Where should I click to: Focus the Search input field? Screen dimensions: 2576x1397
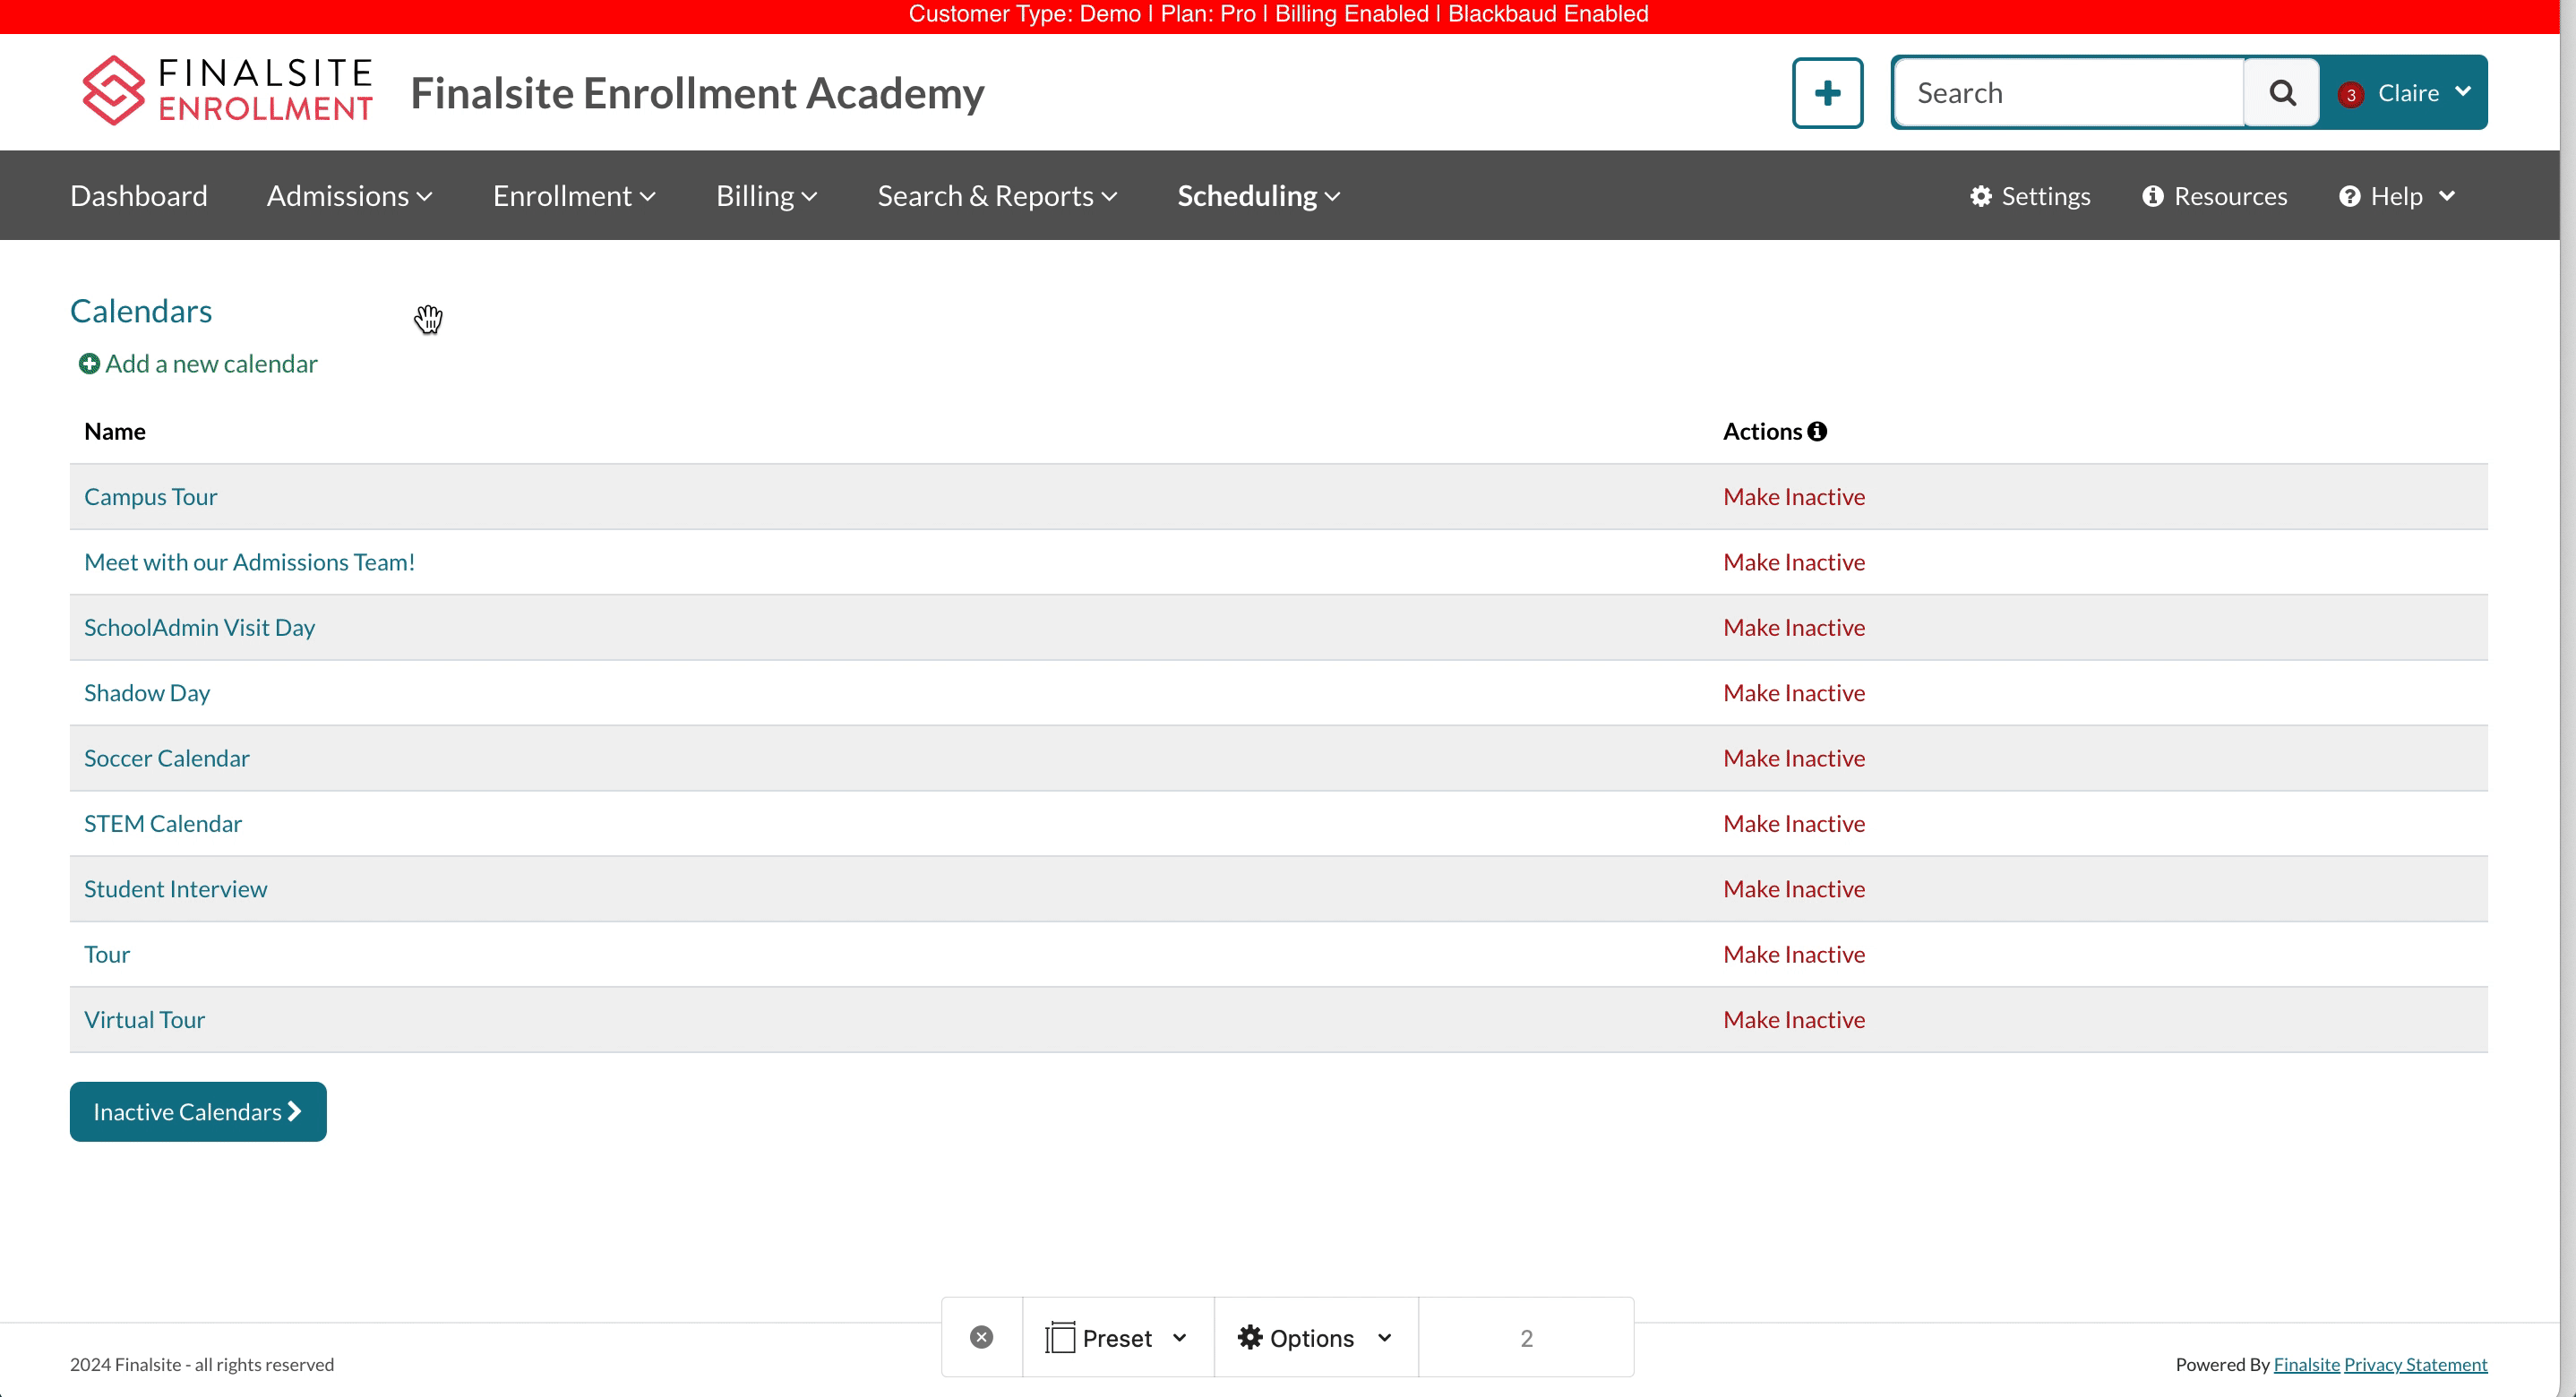tap(2067, 93)
